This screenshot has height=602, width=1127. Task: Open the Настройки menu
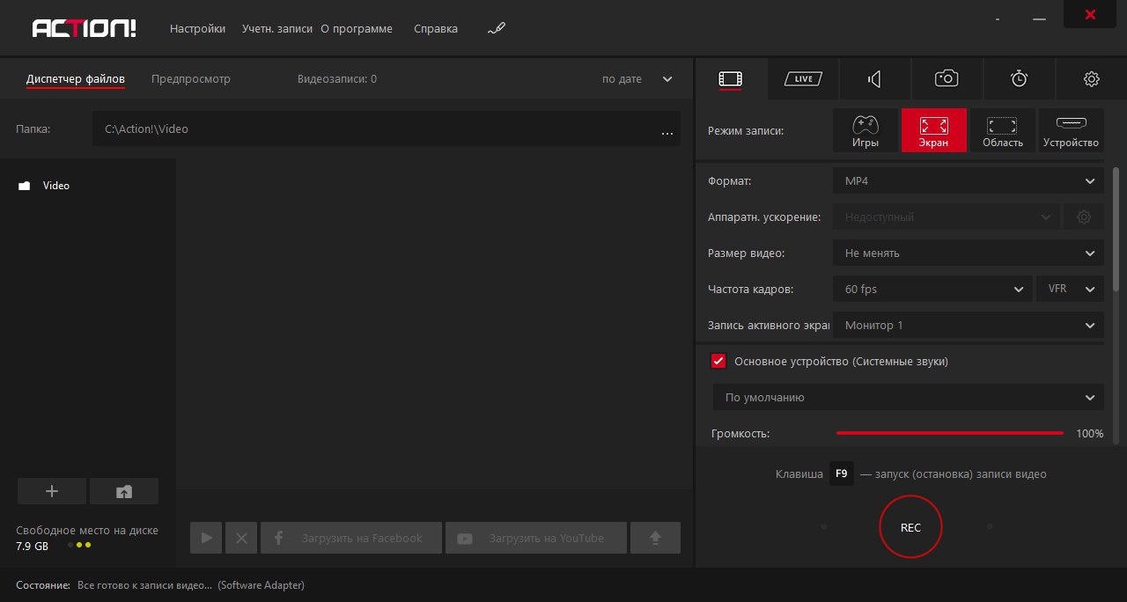tap(197, 28)
